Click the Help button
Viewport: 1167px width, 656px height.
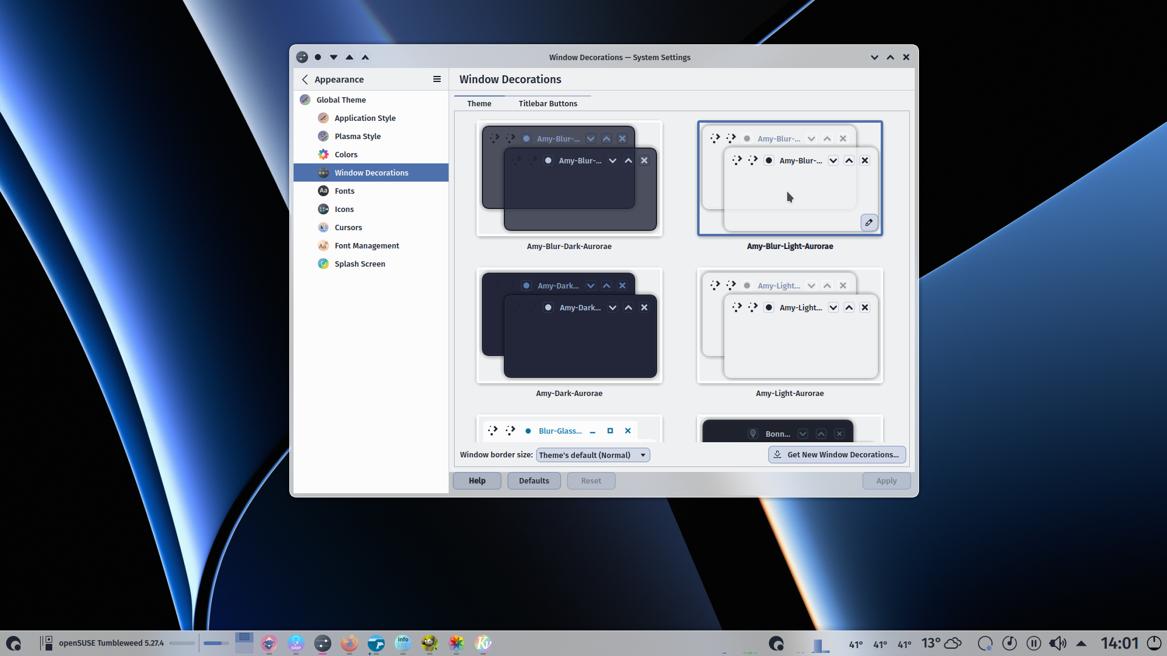click(x=477, y=480)
